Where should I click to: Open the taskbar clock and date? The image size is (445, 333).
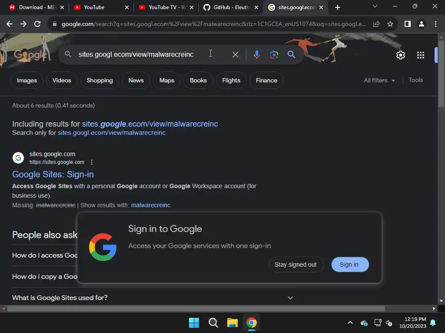[413, 323]
